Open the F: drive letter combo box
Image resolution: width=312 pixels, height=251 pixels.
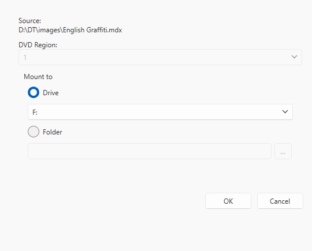[x=160, y=112]
